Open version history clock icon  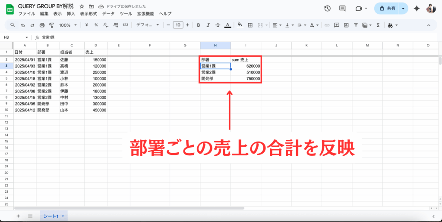327,9
